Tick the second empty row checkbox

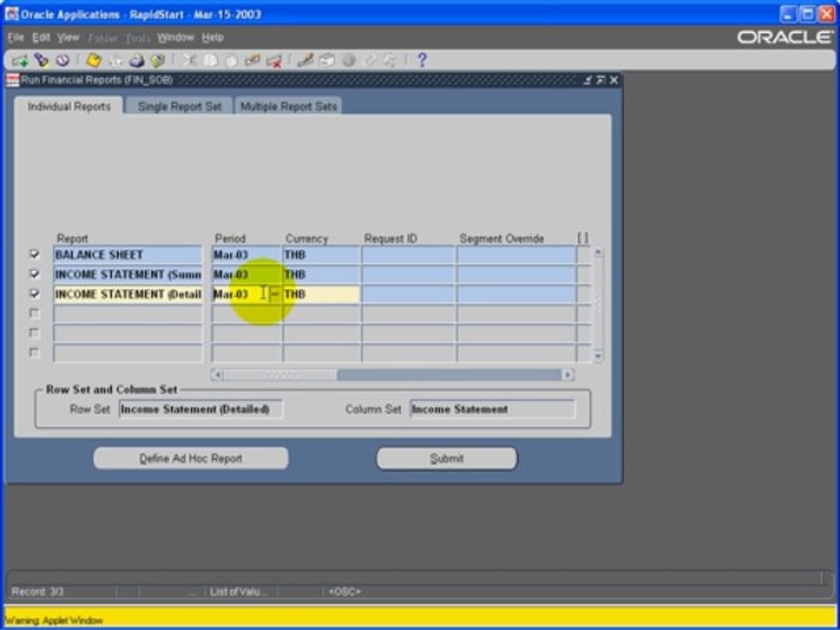[34, 332]
